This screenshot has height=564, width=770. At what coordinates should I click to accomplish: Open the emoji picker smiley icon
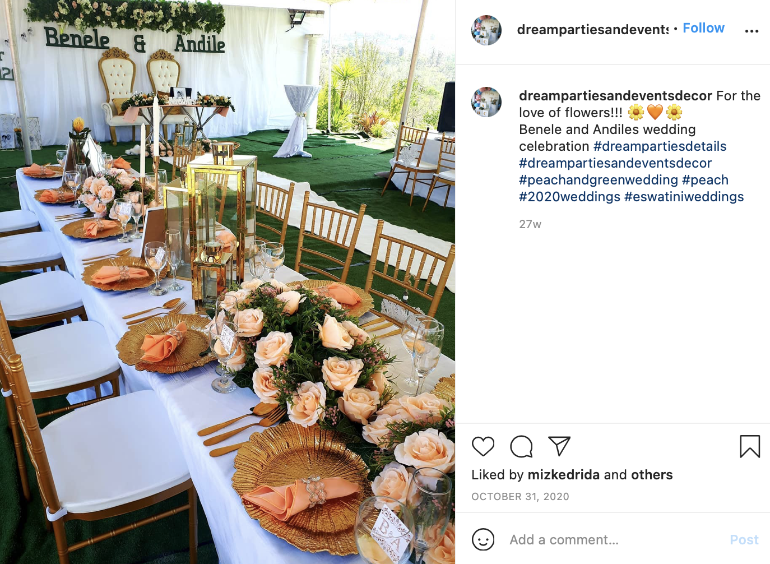(483, 539)
